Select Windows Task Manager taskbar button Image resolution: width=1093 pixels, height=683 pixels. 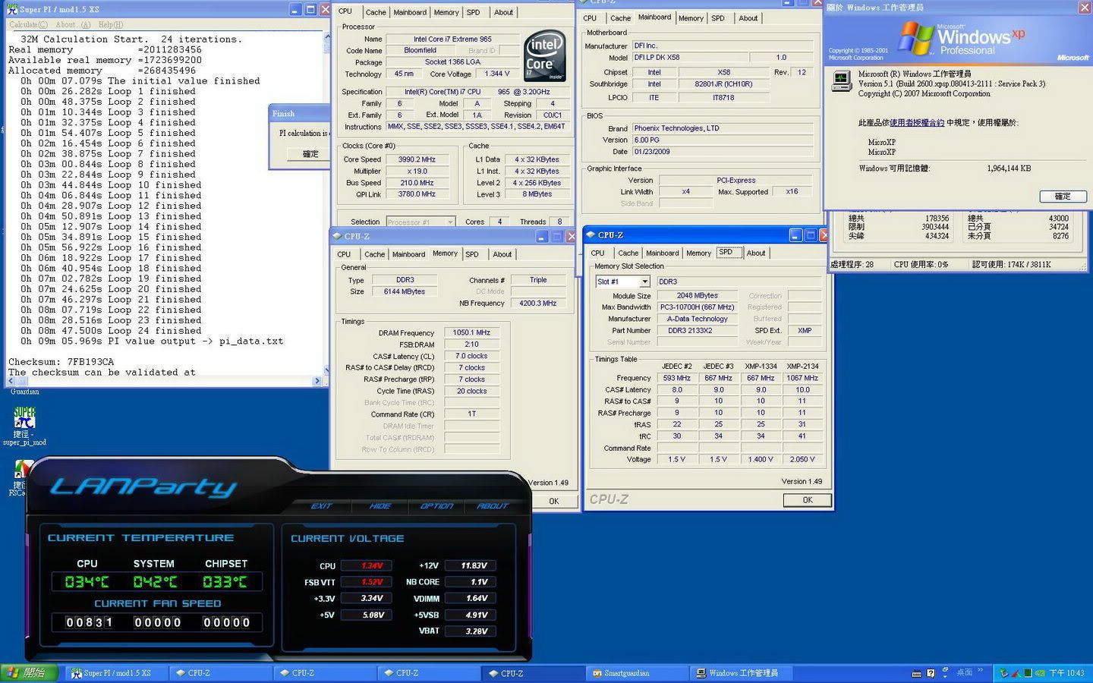[742, 673]
